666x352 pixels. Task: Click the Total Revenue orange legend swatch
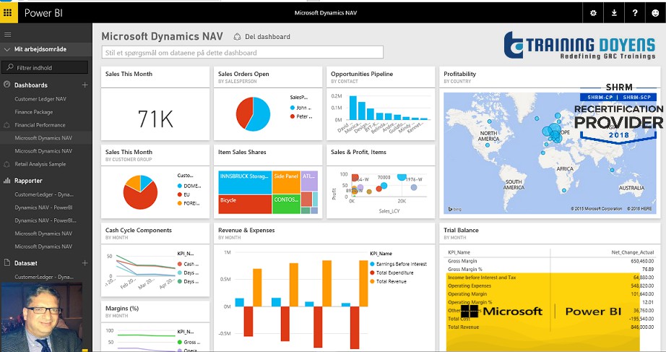373,281
